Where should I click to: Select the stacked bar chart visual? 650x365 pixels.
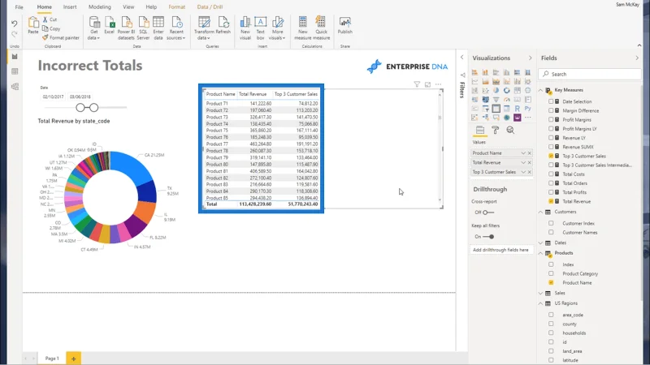(474, 72)
